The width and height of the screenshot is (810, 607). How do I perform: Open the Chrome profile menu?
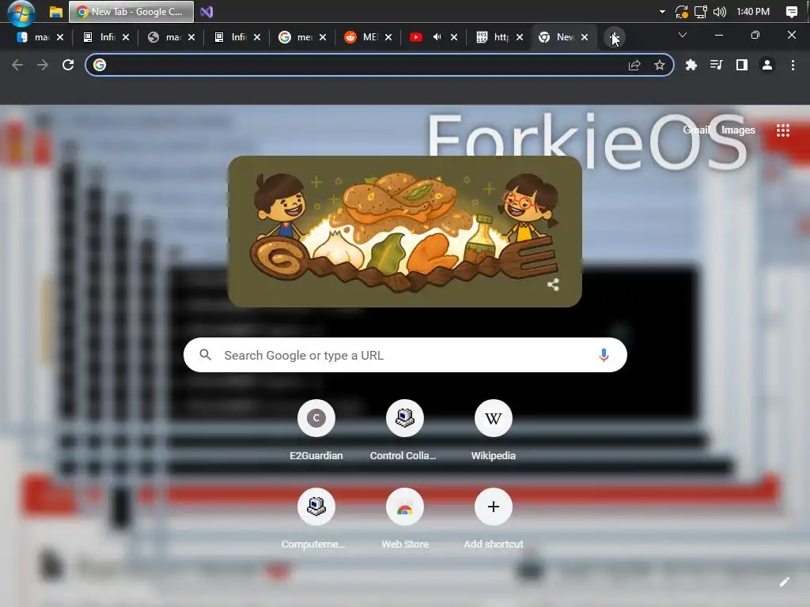(x=767, y=65)
